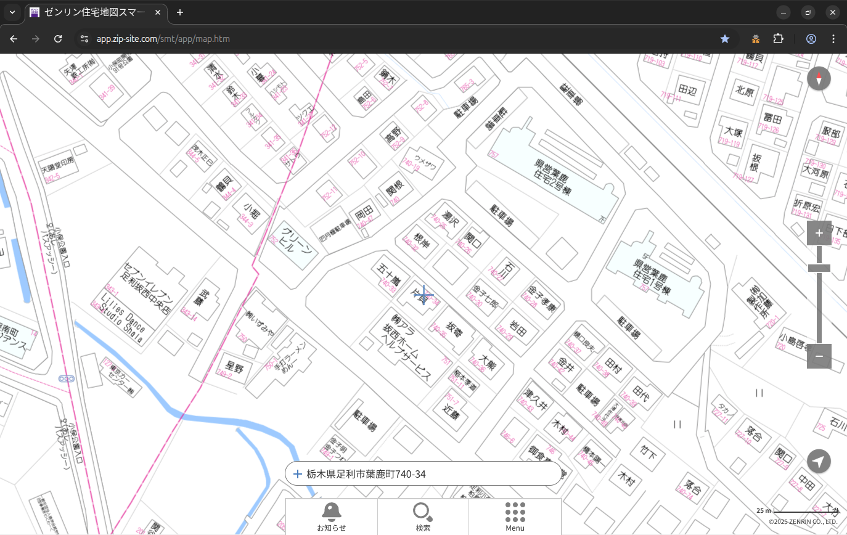Open the 検索 search tool
The width and height of the screenshot is (847, 535).
(423, 517)
